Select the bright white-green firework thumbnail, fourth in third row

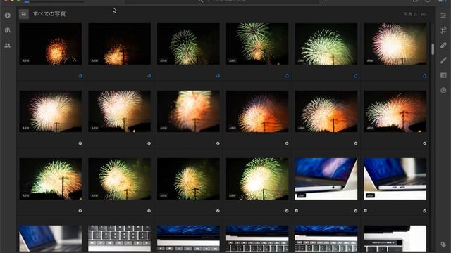point(257,179)
